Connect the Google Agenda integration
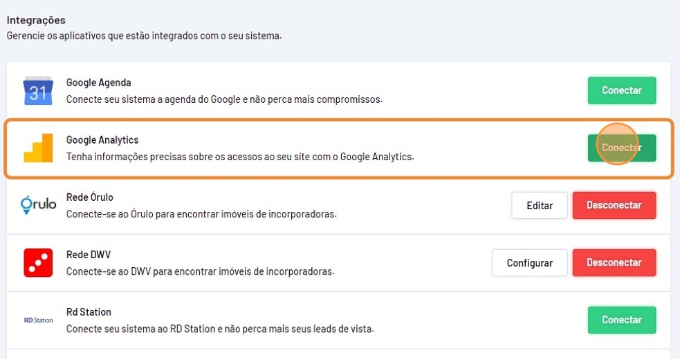Screen dimensions: 680x359 [621, 90]
